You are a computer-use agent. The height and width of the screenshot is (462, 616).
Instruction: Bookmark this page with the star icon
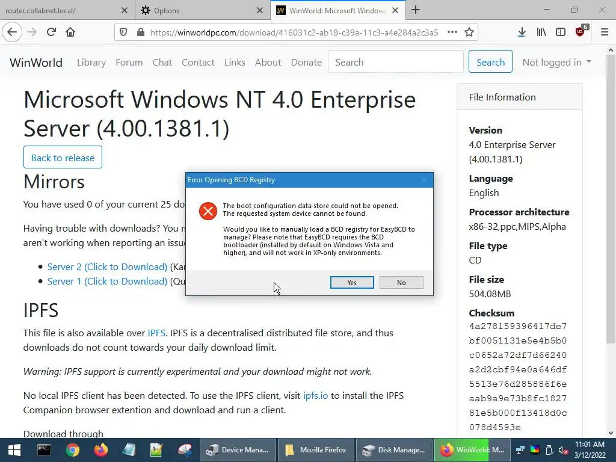469,32
